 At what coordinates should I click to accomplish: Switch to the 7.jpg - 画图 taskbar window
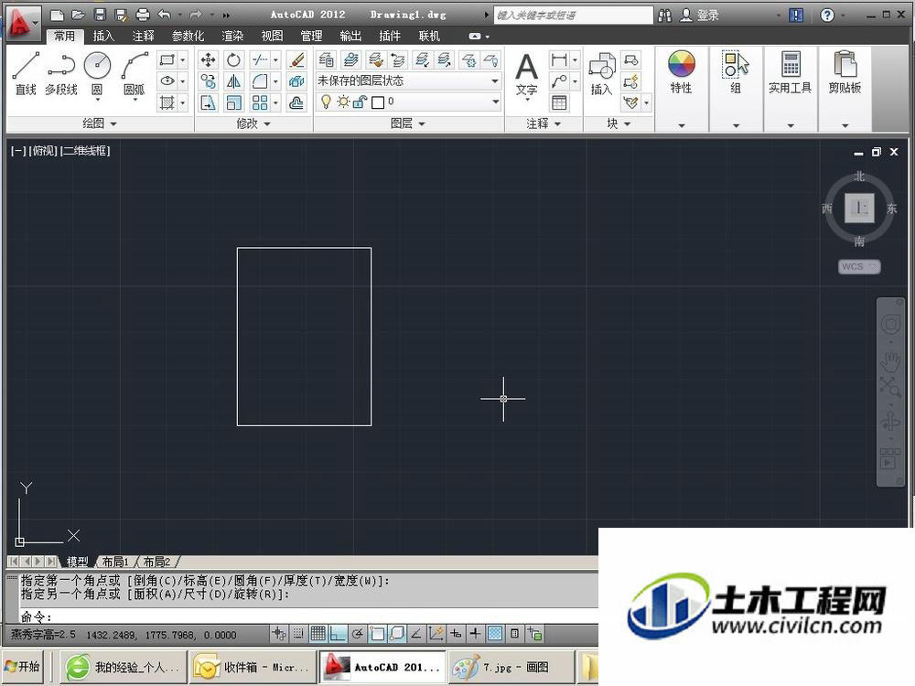(x=510, y=667)
